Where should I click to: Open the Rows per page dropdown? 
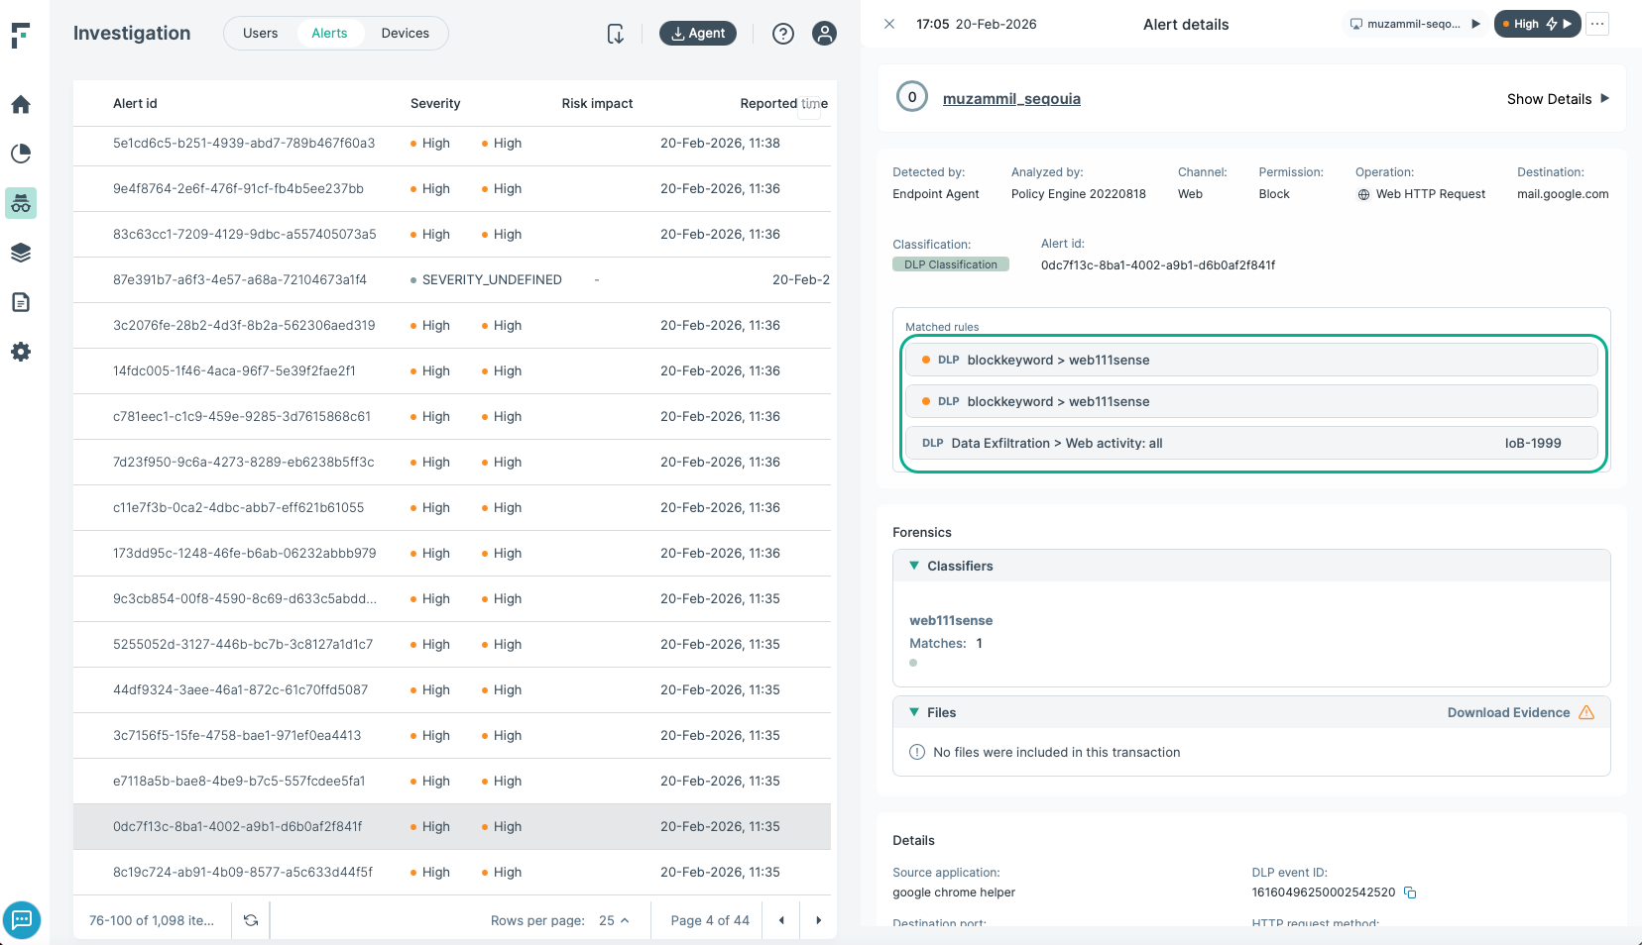pos(614,920)
